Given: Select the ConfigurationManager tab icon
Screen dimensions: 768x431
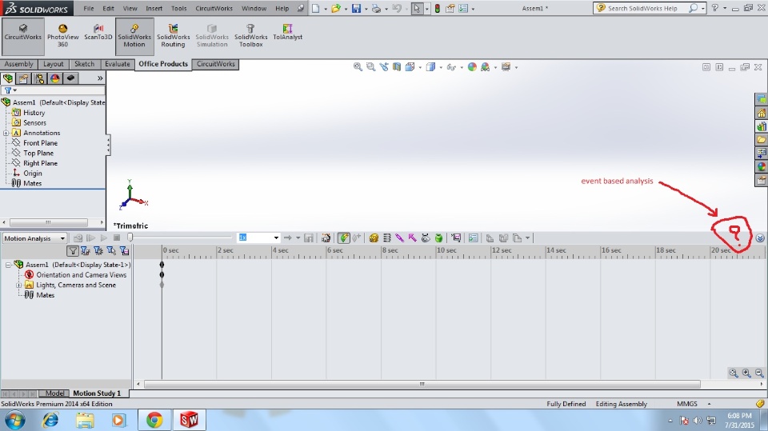Looking at the screenshot, I should (39, 78).
